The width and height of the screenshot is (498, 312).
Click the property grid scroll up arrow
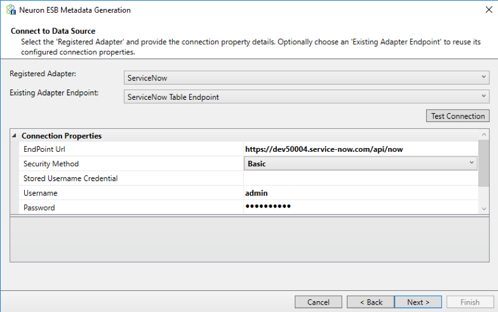point(483,134)
